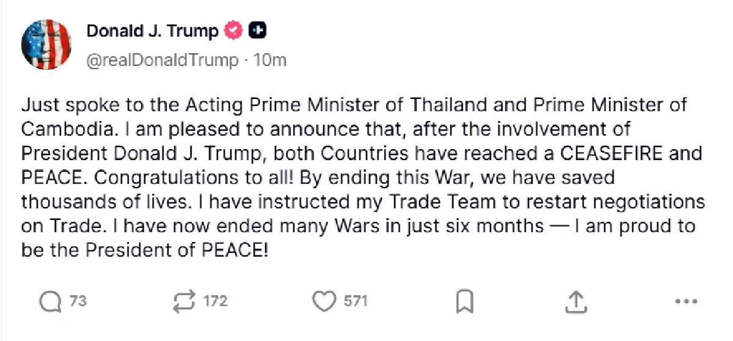Click the final line ending in PEACE!
Image resolution: width=733 pixels, height=341 pixels.
pos(145,251)
